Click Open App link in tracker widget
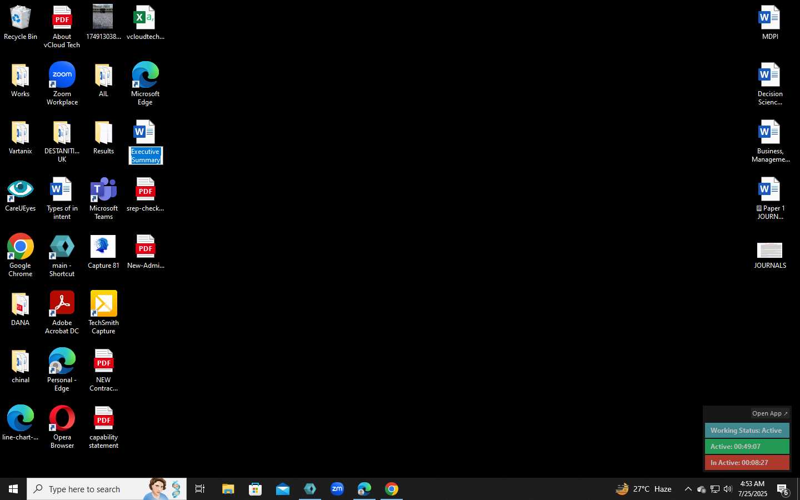The height and width of the screenshot is (500, 800). (x=770, y=413)
